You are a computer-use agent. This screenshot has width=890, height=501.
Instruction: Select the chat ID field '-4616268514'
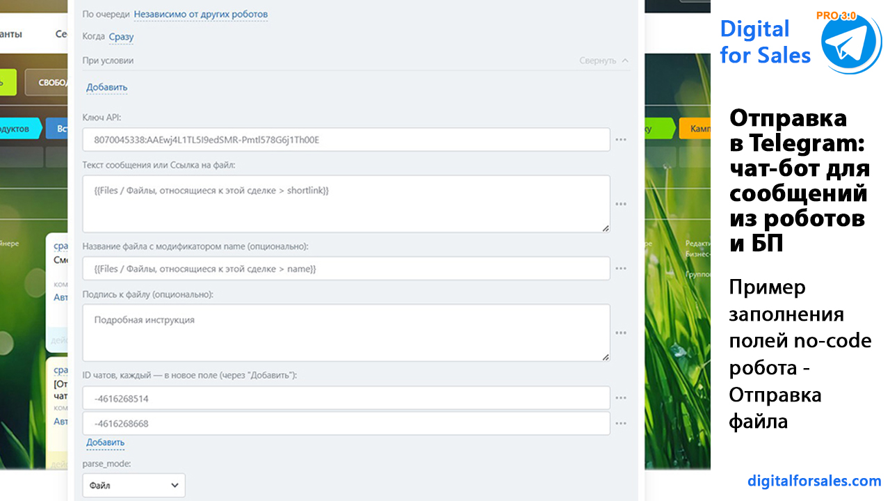pyautogui.click(x=346, y=399)
